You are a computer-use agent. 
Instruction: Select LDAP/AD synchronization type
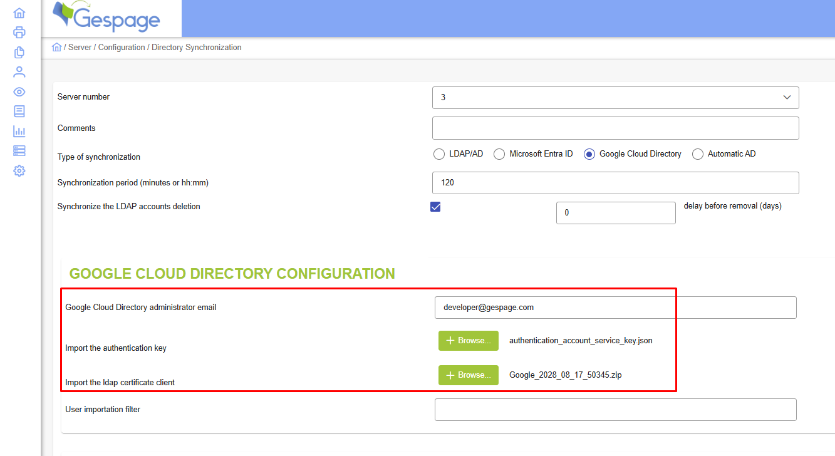(x=439, y=154)
